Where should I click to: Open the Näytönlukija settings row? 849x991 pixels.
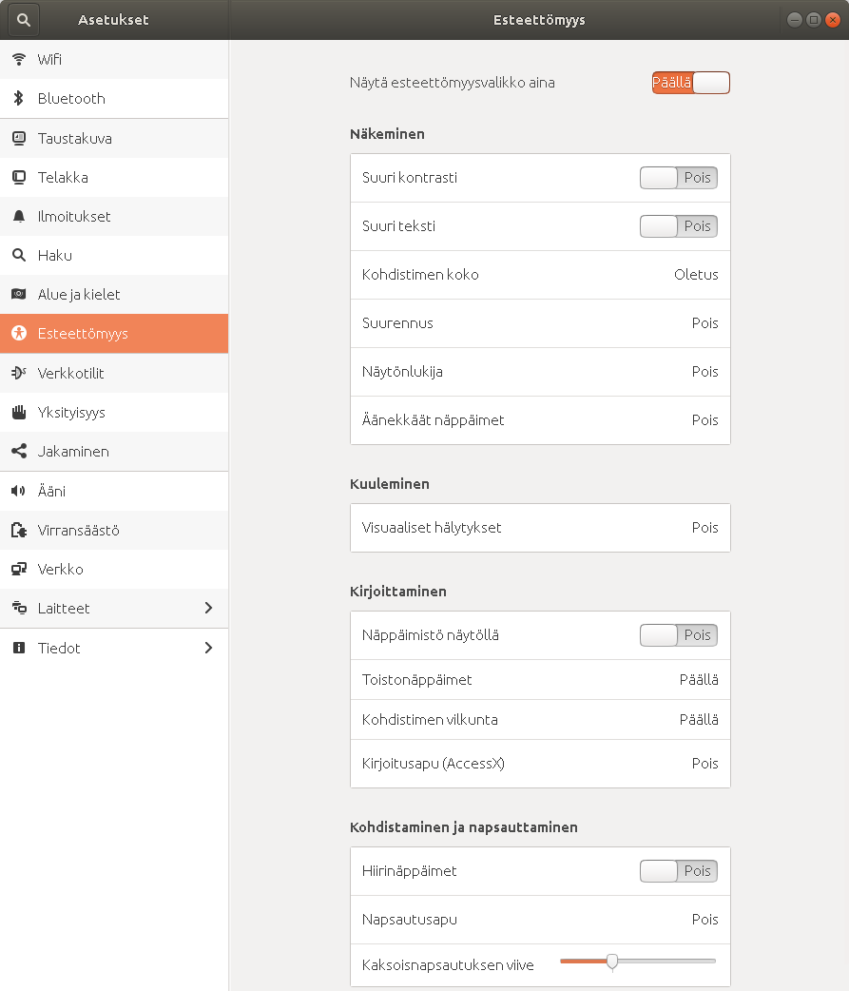[x=540, y=372]
